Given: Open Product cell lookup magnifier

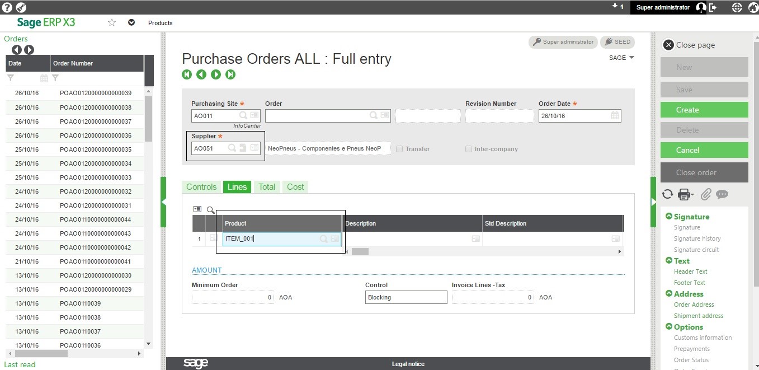Looking at the screenshot, I should 323,239.
